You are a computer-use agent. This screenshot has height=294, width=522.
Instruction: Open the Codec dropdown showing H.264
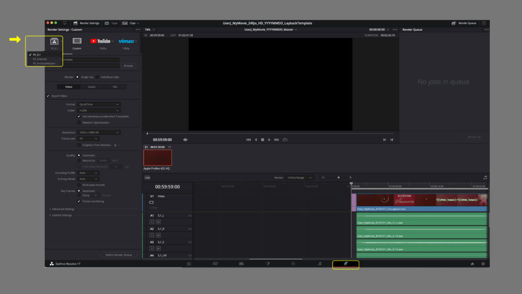tap(98, 110)
